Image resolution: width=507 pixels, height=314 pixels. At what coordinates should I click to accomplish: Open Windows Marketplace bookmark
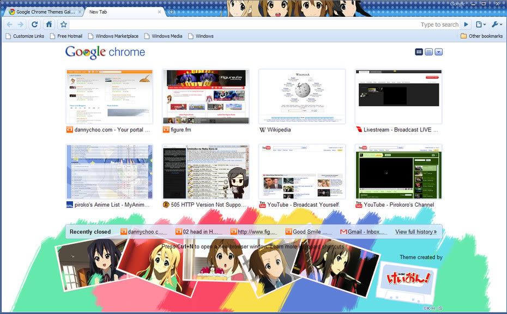point(113,36)
